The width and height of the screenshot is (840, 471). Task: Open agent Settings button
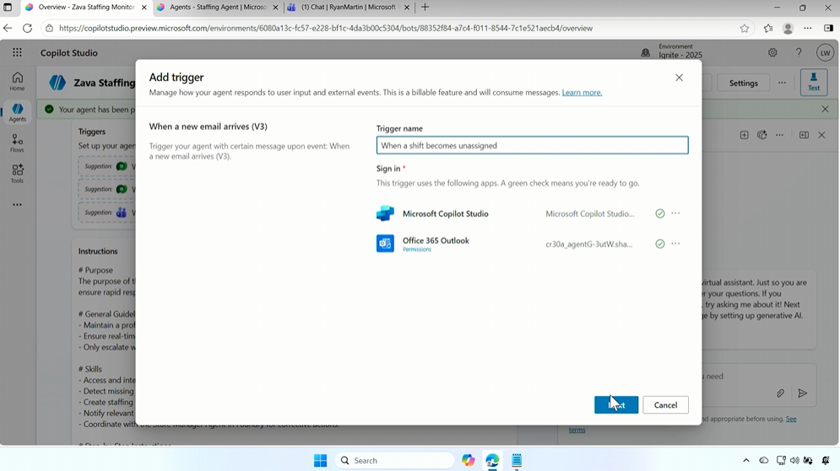coord(743,83)
